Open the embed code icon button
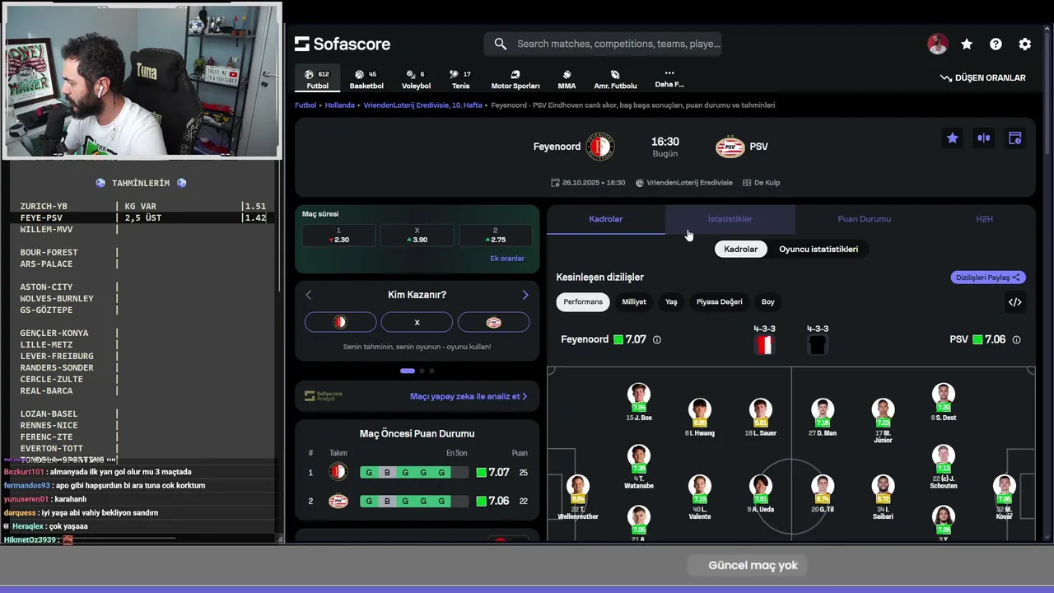The image size is (1054, 593). pos(1015,302)
